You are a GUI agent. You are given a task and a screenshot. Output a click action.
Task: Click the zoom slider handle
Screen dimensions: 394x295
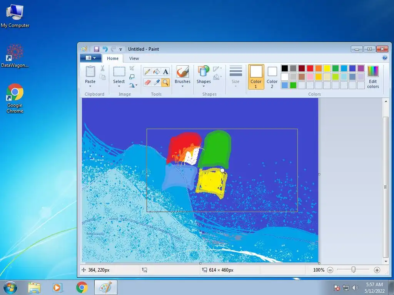pos(353,270)
